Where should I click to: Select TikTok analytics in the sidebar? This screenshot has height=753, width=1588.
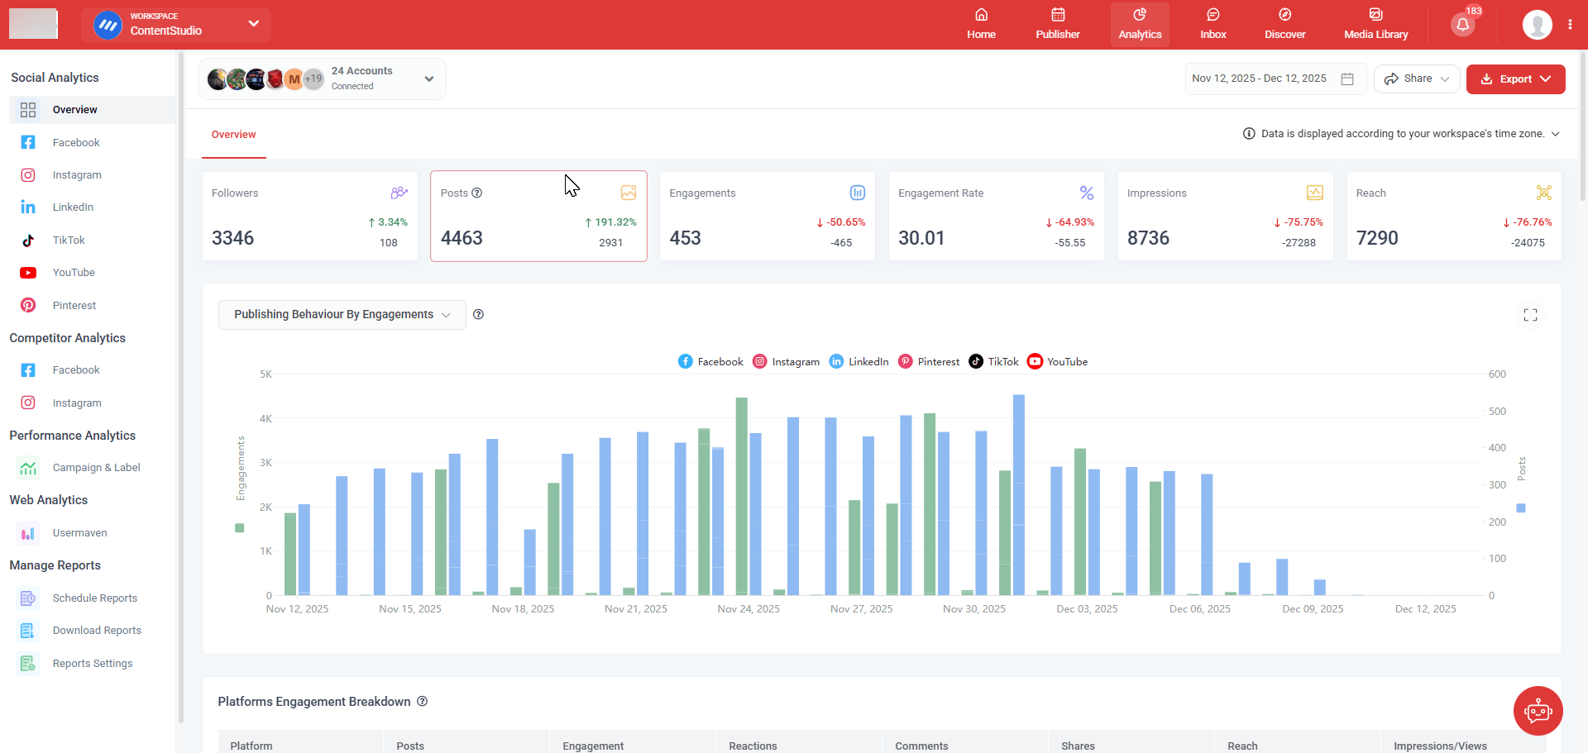click(69, 240)
